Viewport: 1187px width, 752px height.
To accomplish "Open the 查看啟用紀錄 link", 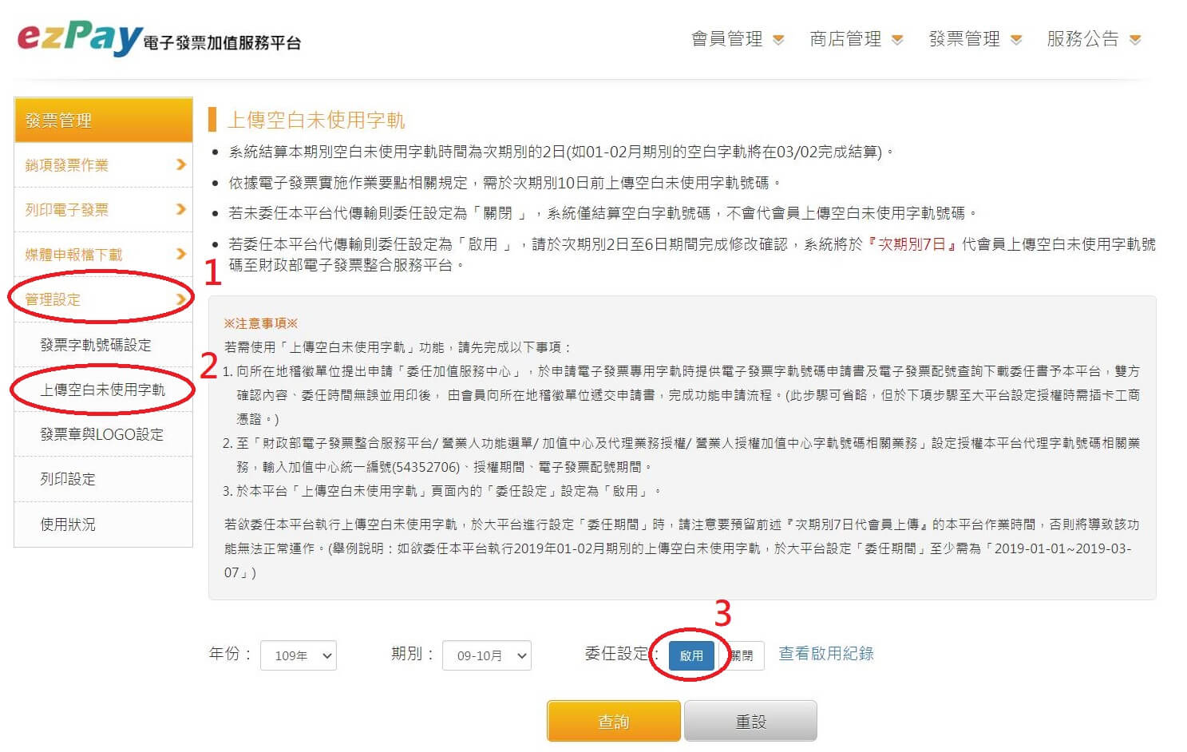I will click(825, 654).
